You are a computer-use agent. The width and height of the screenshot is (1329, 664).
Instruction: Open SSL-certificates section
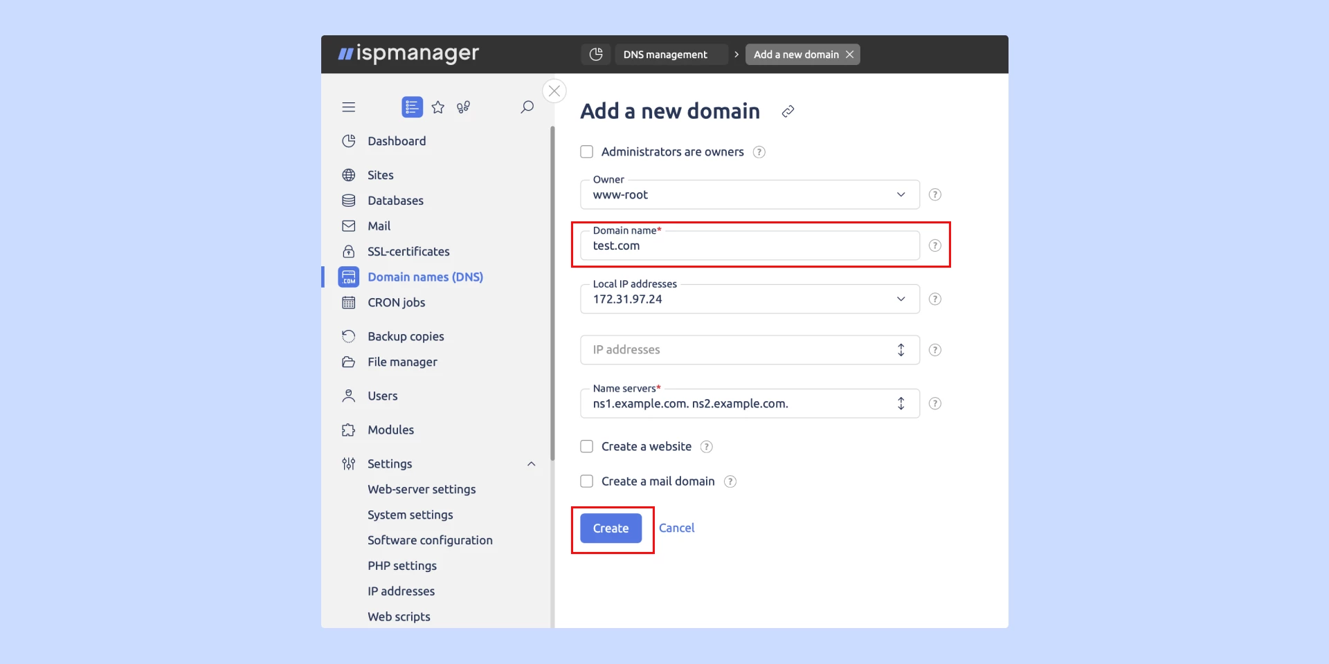pyautogui.click(x=408, y=252)
